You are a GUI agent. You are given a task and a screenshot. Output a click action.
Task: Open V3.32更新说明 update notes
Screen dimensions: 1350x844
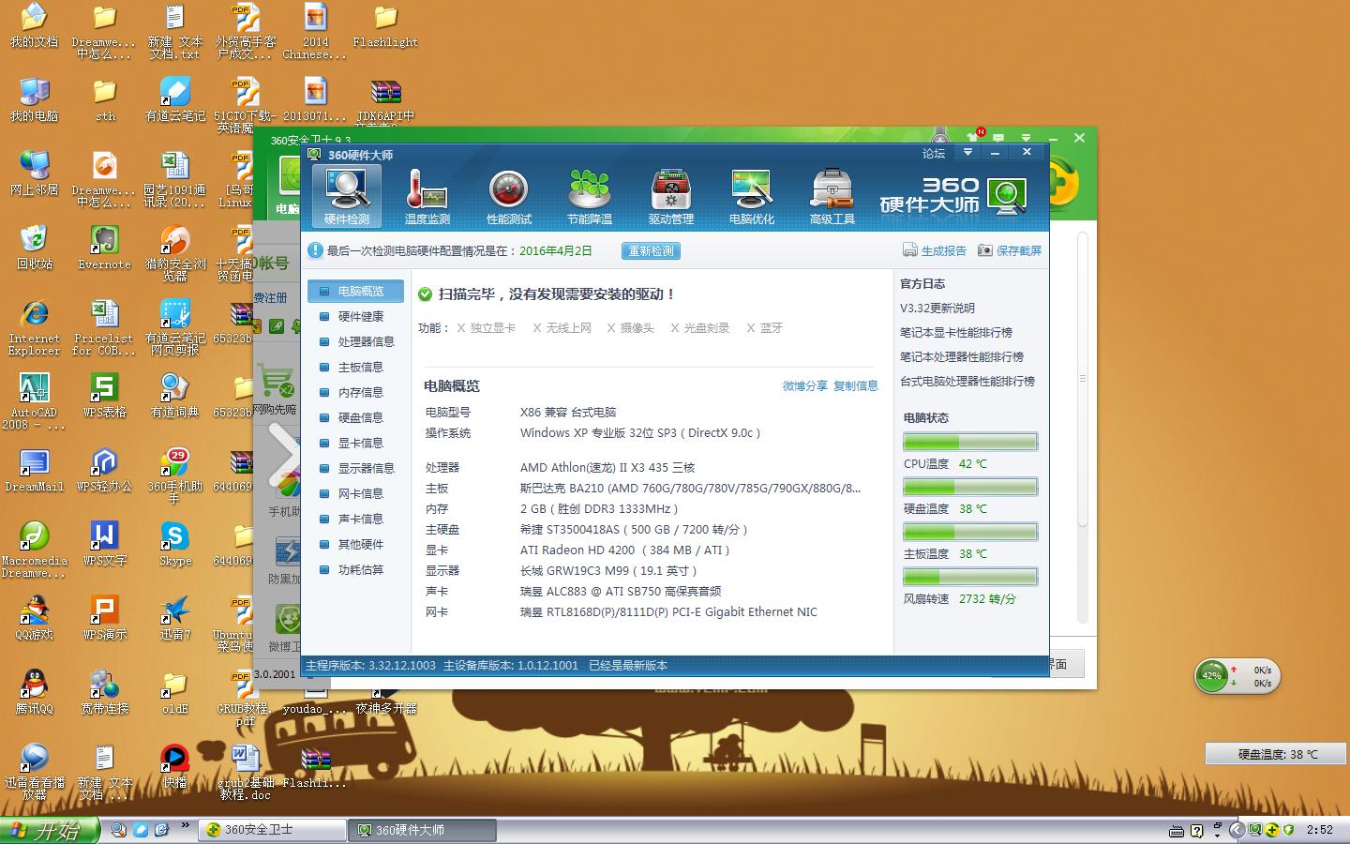coord(937,308)
